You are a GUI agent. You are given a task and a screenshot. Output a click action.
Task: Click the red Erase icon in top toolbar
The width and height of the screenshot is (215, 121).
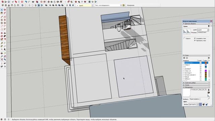click(22, 2)
